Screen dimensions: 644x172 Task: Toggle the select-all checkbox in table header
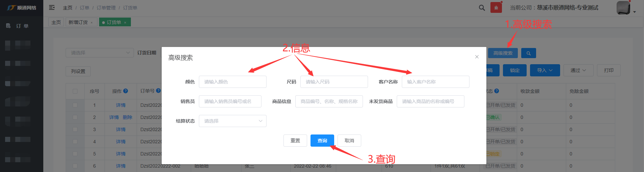tap(75, 91)
